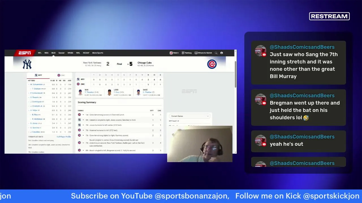Click the Chicago Cubs large logo
This screenshot has height=203, width=362.
click(x=212, y=64)
